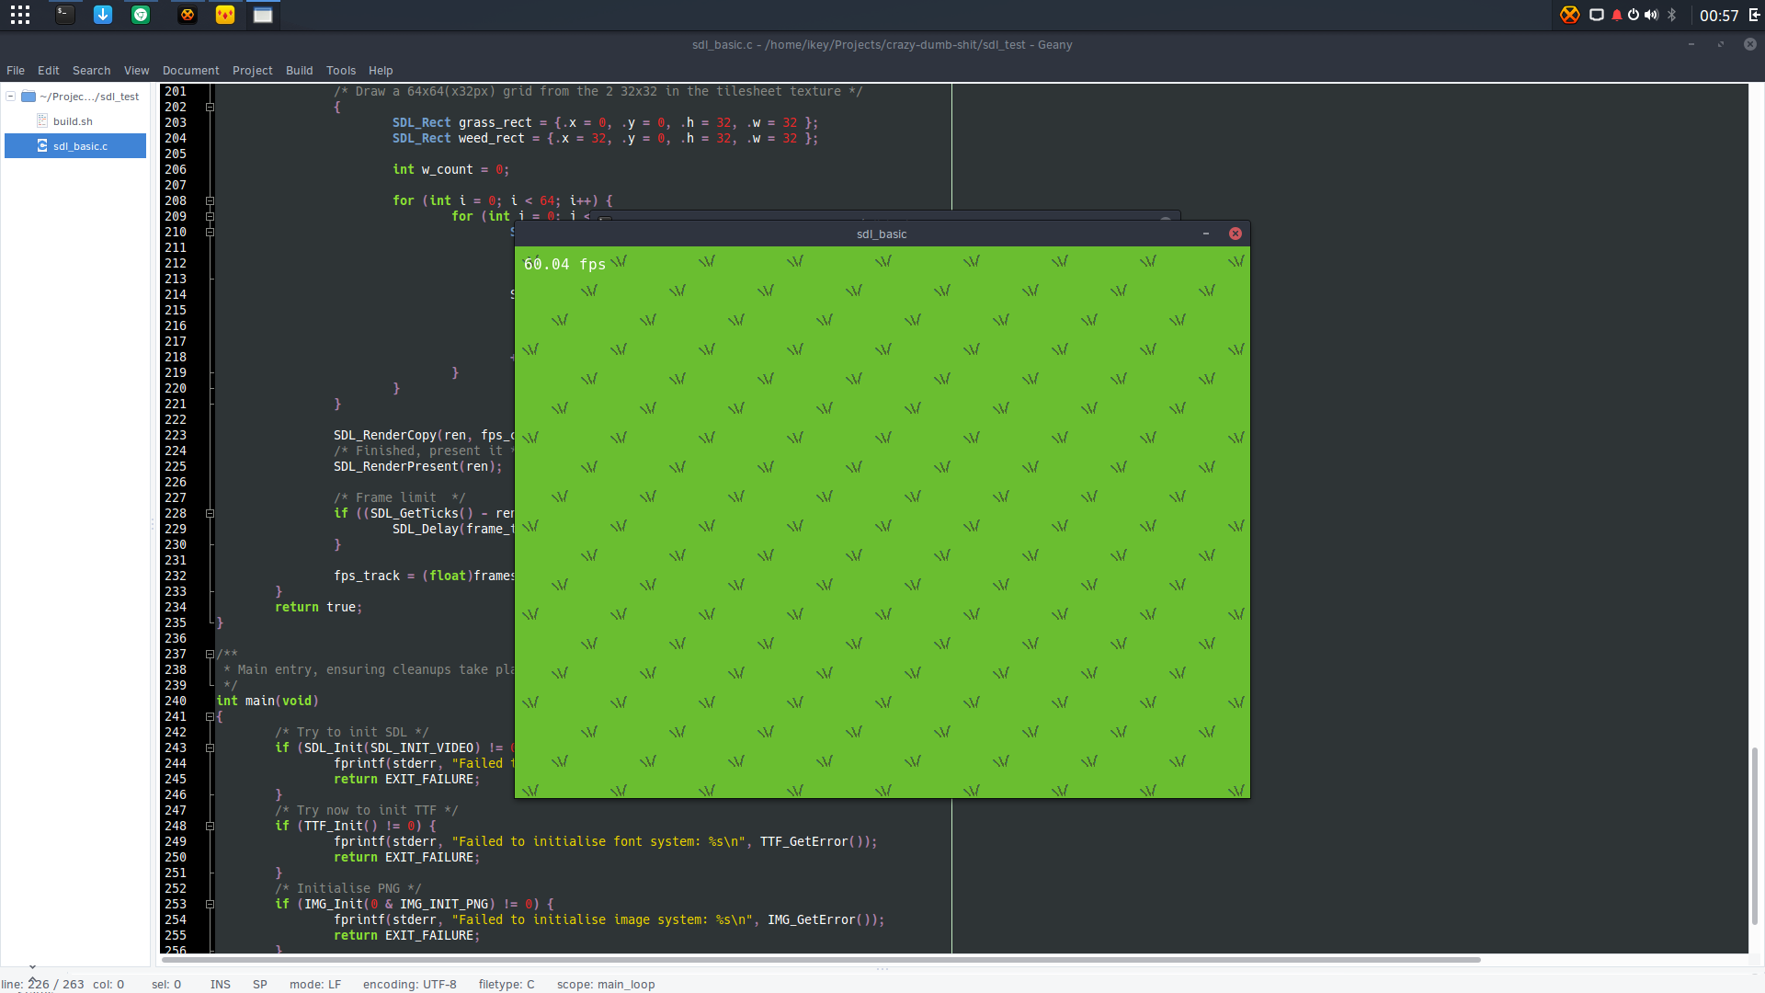
Task: Open the View menu
Action: coord(136,70)
